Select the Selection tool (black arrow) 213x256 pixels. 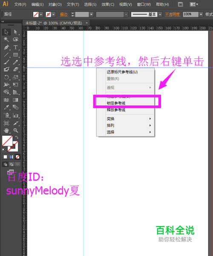click(x=6, y=32)
